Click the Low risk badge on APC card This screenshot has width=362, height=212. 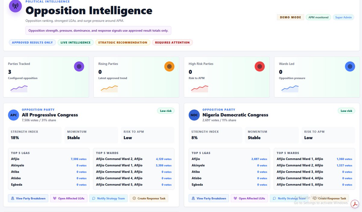166,111
